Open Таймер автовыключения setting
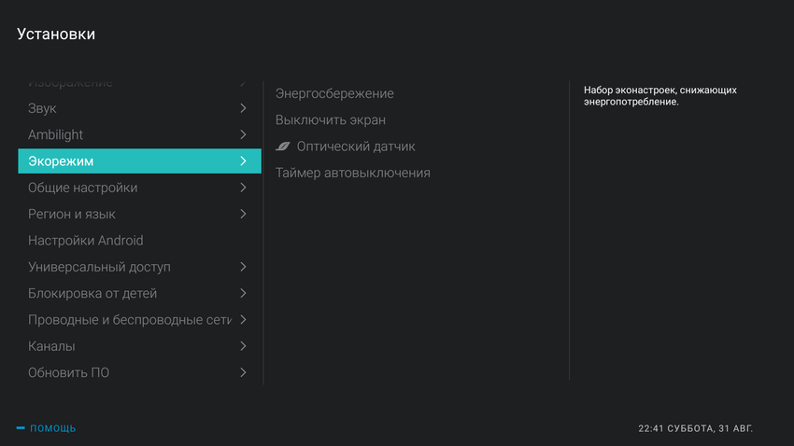The image size is (794, 446). (352, 173)
